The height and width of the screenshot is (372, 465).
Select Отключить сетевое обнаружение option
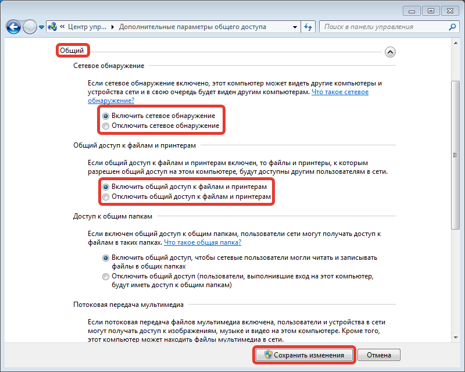click(161, 126)
